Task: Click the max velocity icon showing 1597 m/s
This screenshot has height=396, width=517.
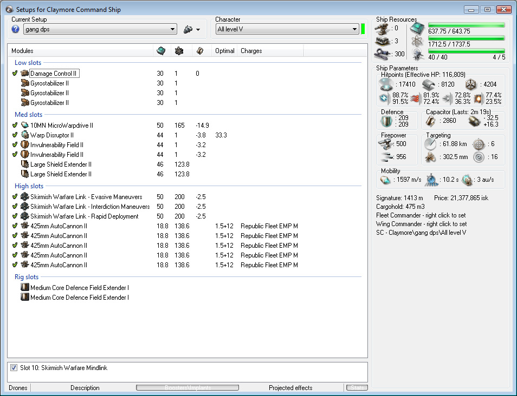Action: coord(385,180)
